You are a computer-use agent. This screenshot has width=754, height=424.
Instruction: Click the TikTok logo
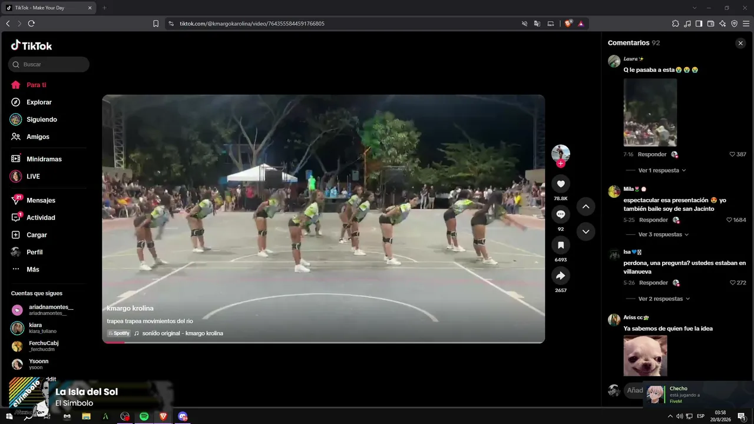coord(32,45)
